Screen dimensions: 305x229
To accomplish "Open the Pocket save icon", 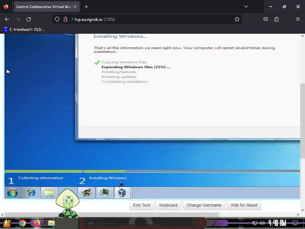I will tap(265, 19).
